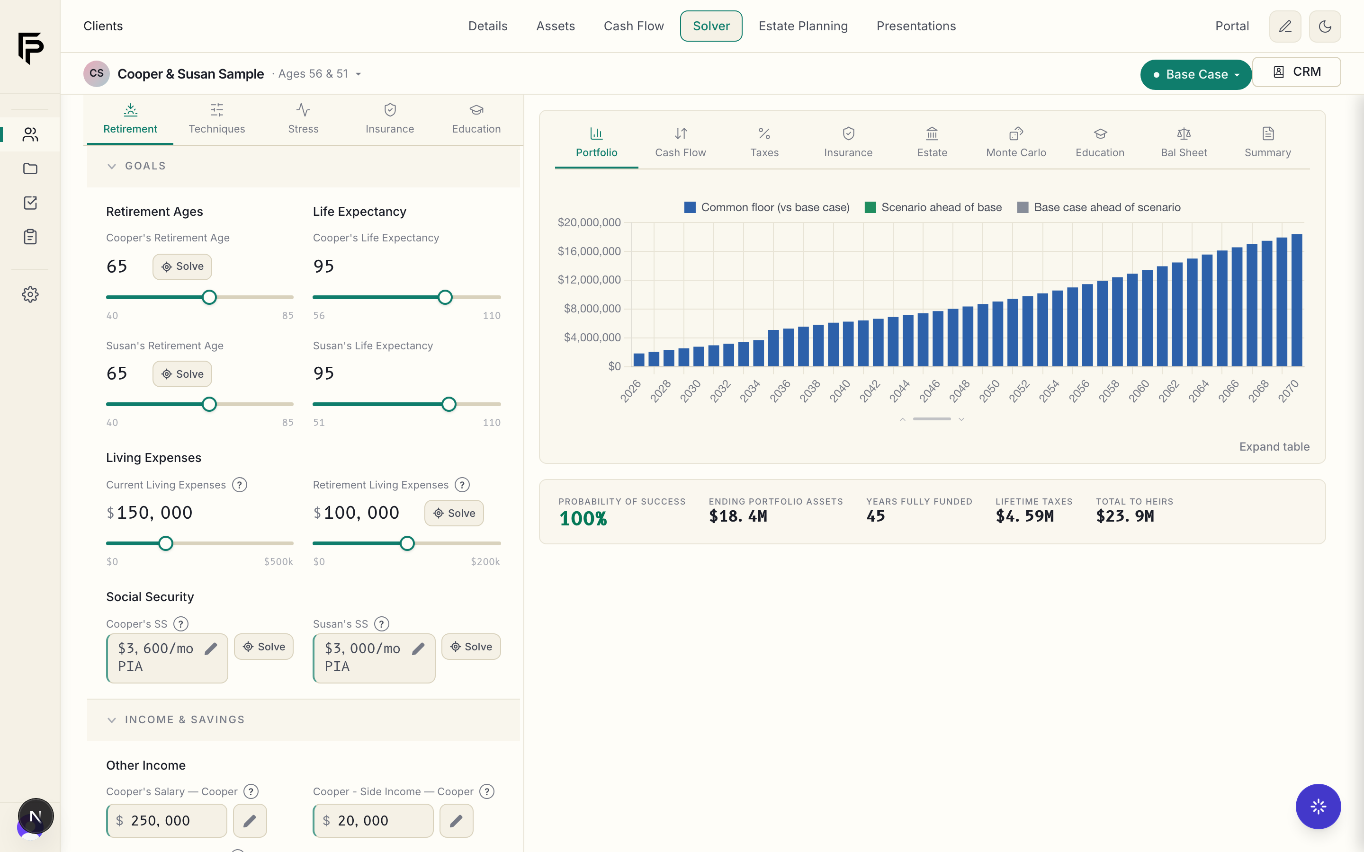The image size is (1364, 852).
Task: Open the purple sparkle assistant button
Action: (1318, 807)
